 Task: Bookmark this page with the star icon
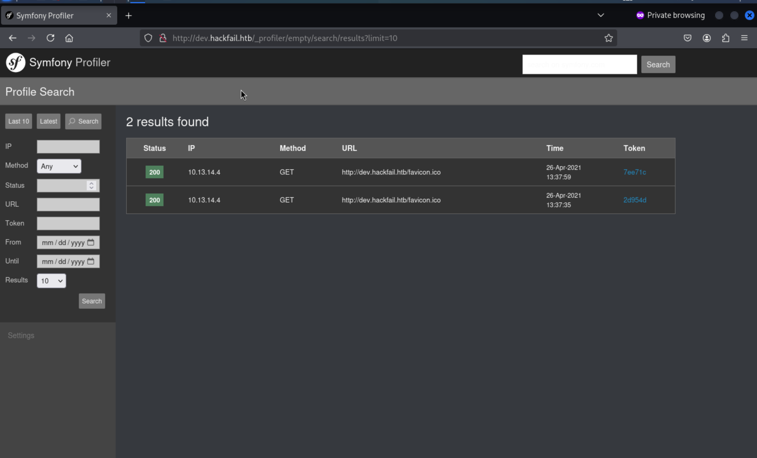pos(608,38)
